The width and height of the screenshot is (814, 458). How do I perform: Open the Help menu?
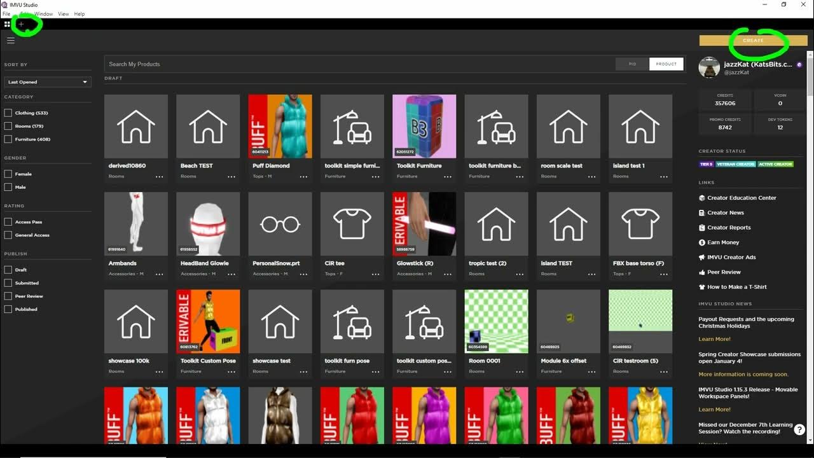click(x=79, y=14)
